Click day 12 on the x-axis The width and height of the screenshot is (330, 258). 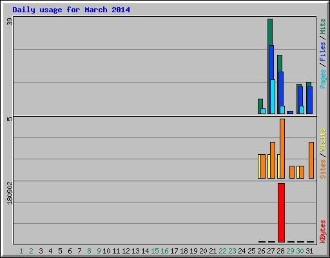click(126, 251)
